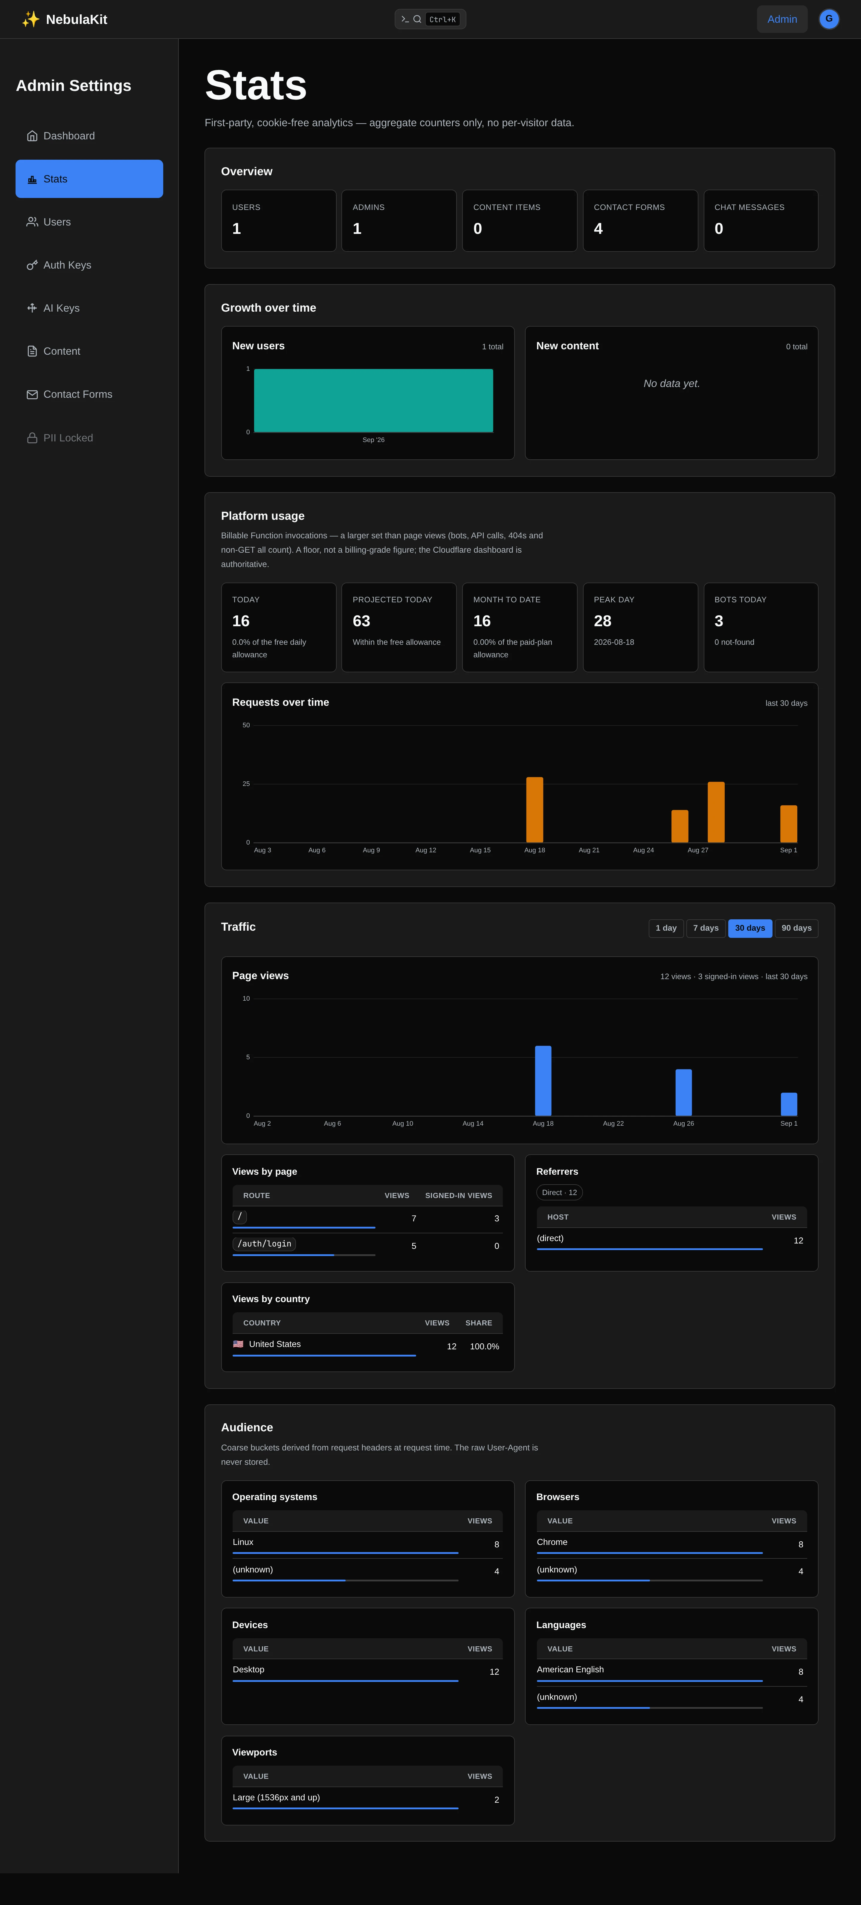This screenshot has height=1905, width=861.
Task: Click the Users overview card
Action: point(279,220)
